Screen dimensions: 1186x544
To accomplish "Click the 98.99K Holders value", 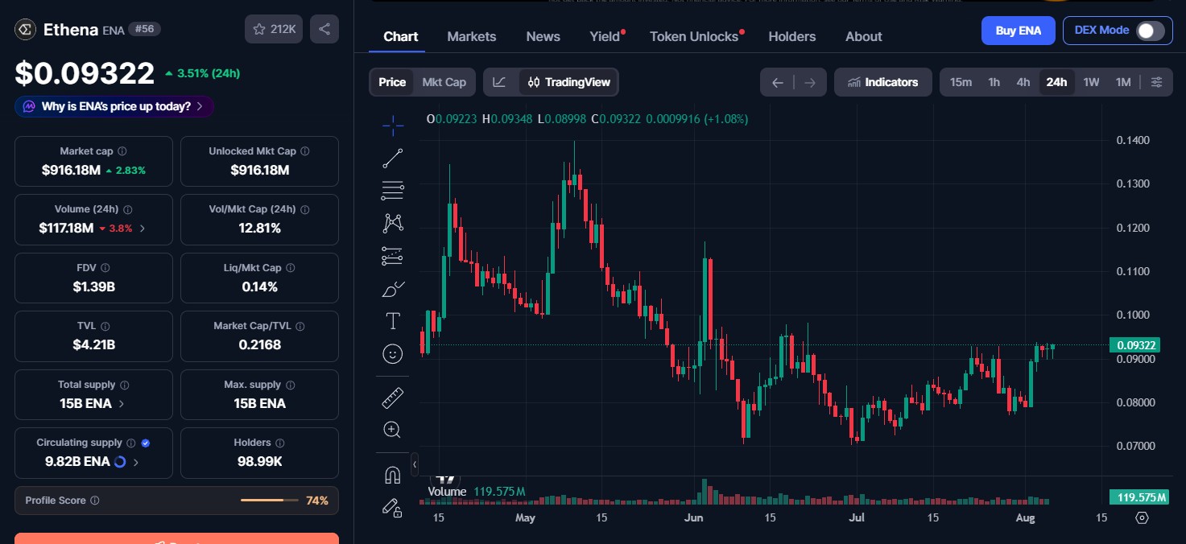I will (x=260, y=462).
